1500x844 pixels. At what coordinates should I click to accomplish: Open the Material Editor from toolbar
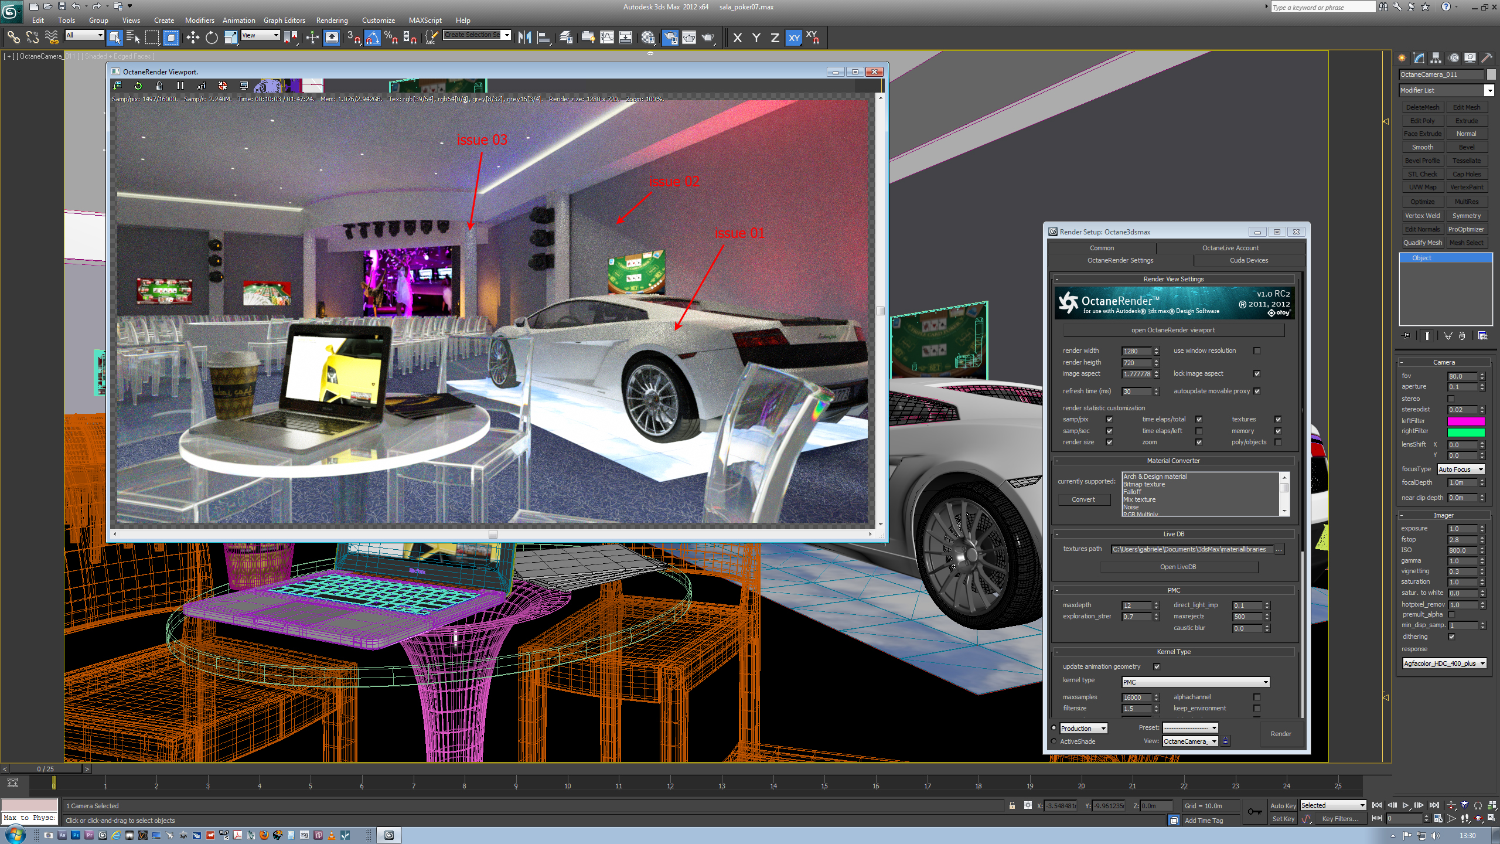tap(647, 38)
